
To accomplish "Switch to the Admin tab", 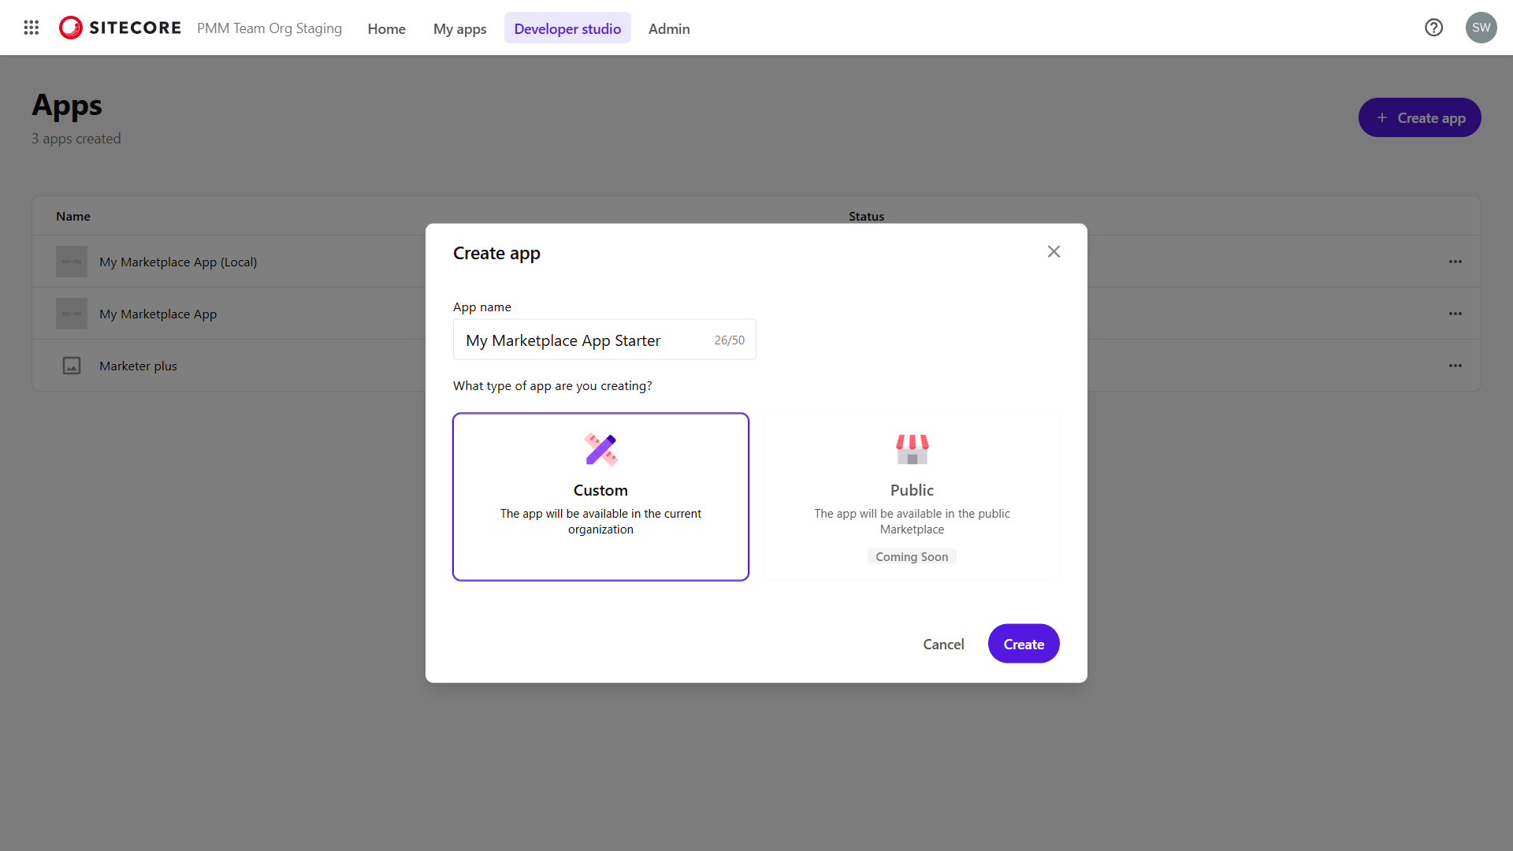I will (668, 28).
